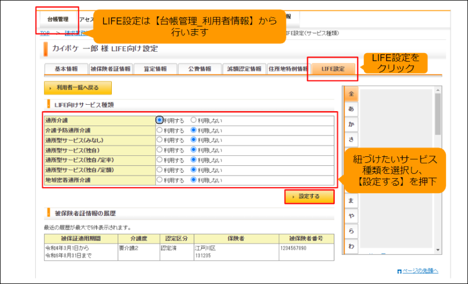Open the 台帳管理 menu tab
The image size is (468, 284).
point(58,19)
